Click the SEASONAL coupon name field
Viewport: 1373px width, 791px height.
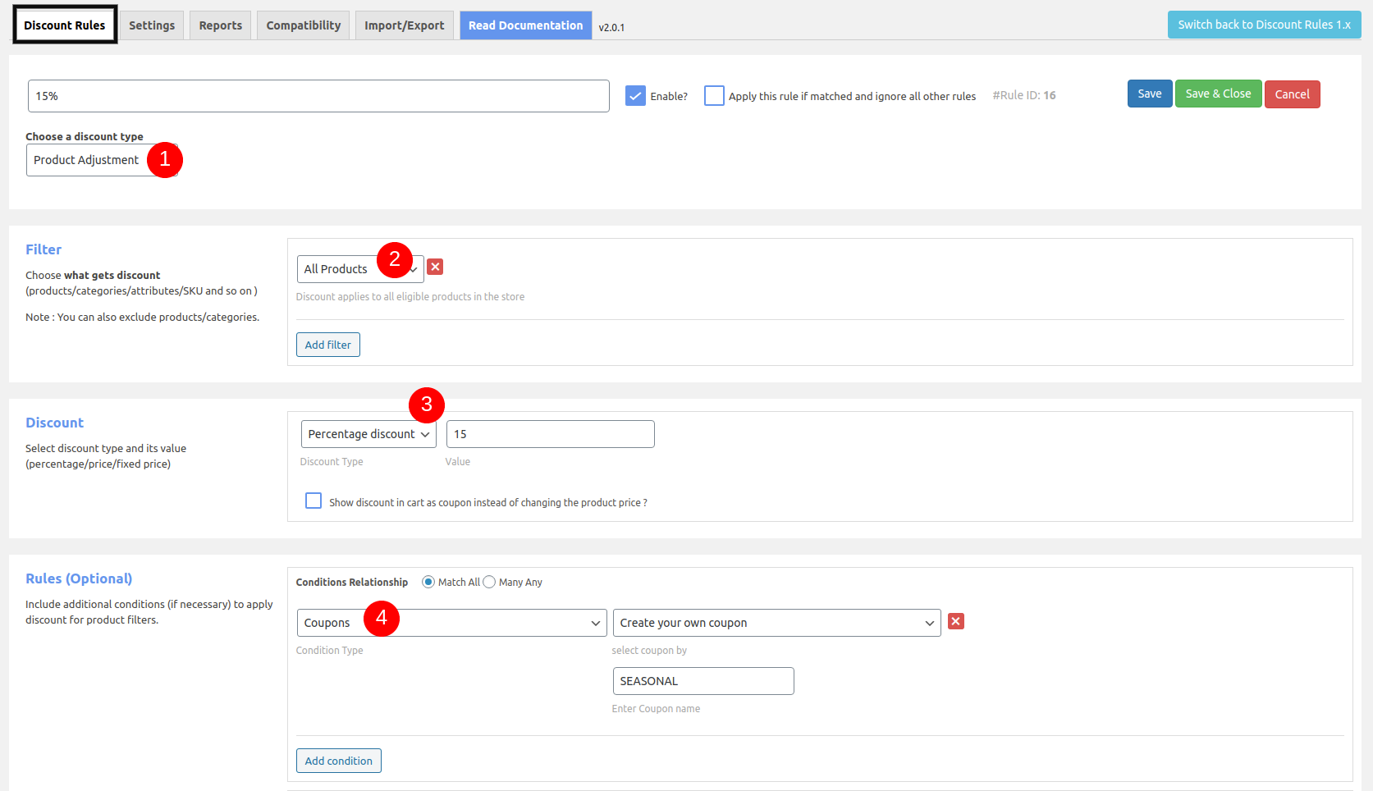point(703,681)
